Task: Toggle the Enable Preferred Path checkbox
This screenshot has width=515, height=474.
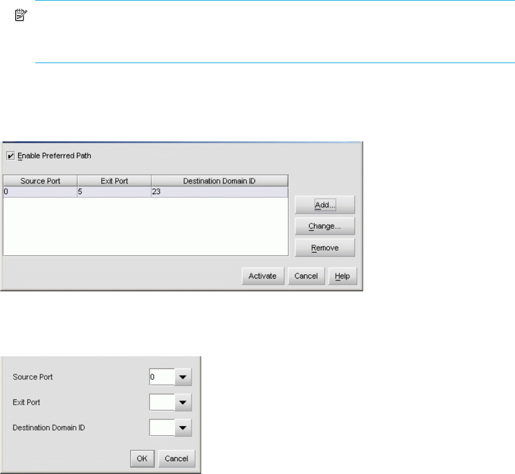Action: (x=10, y=156)
